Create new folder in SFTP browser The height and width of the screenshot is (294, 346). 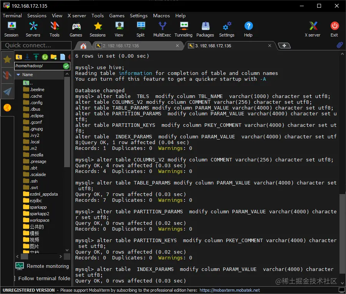pyautogui.click(x=53, y=57)
